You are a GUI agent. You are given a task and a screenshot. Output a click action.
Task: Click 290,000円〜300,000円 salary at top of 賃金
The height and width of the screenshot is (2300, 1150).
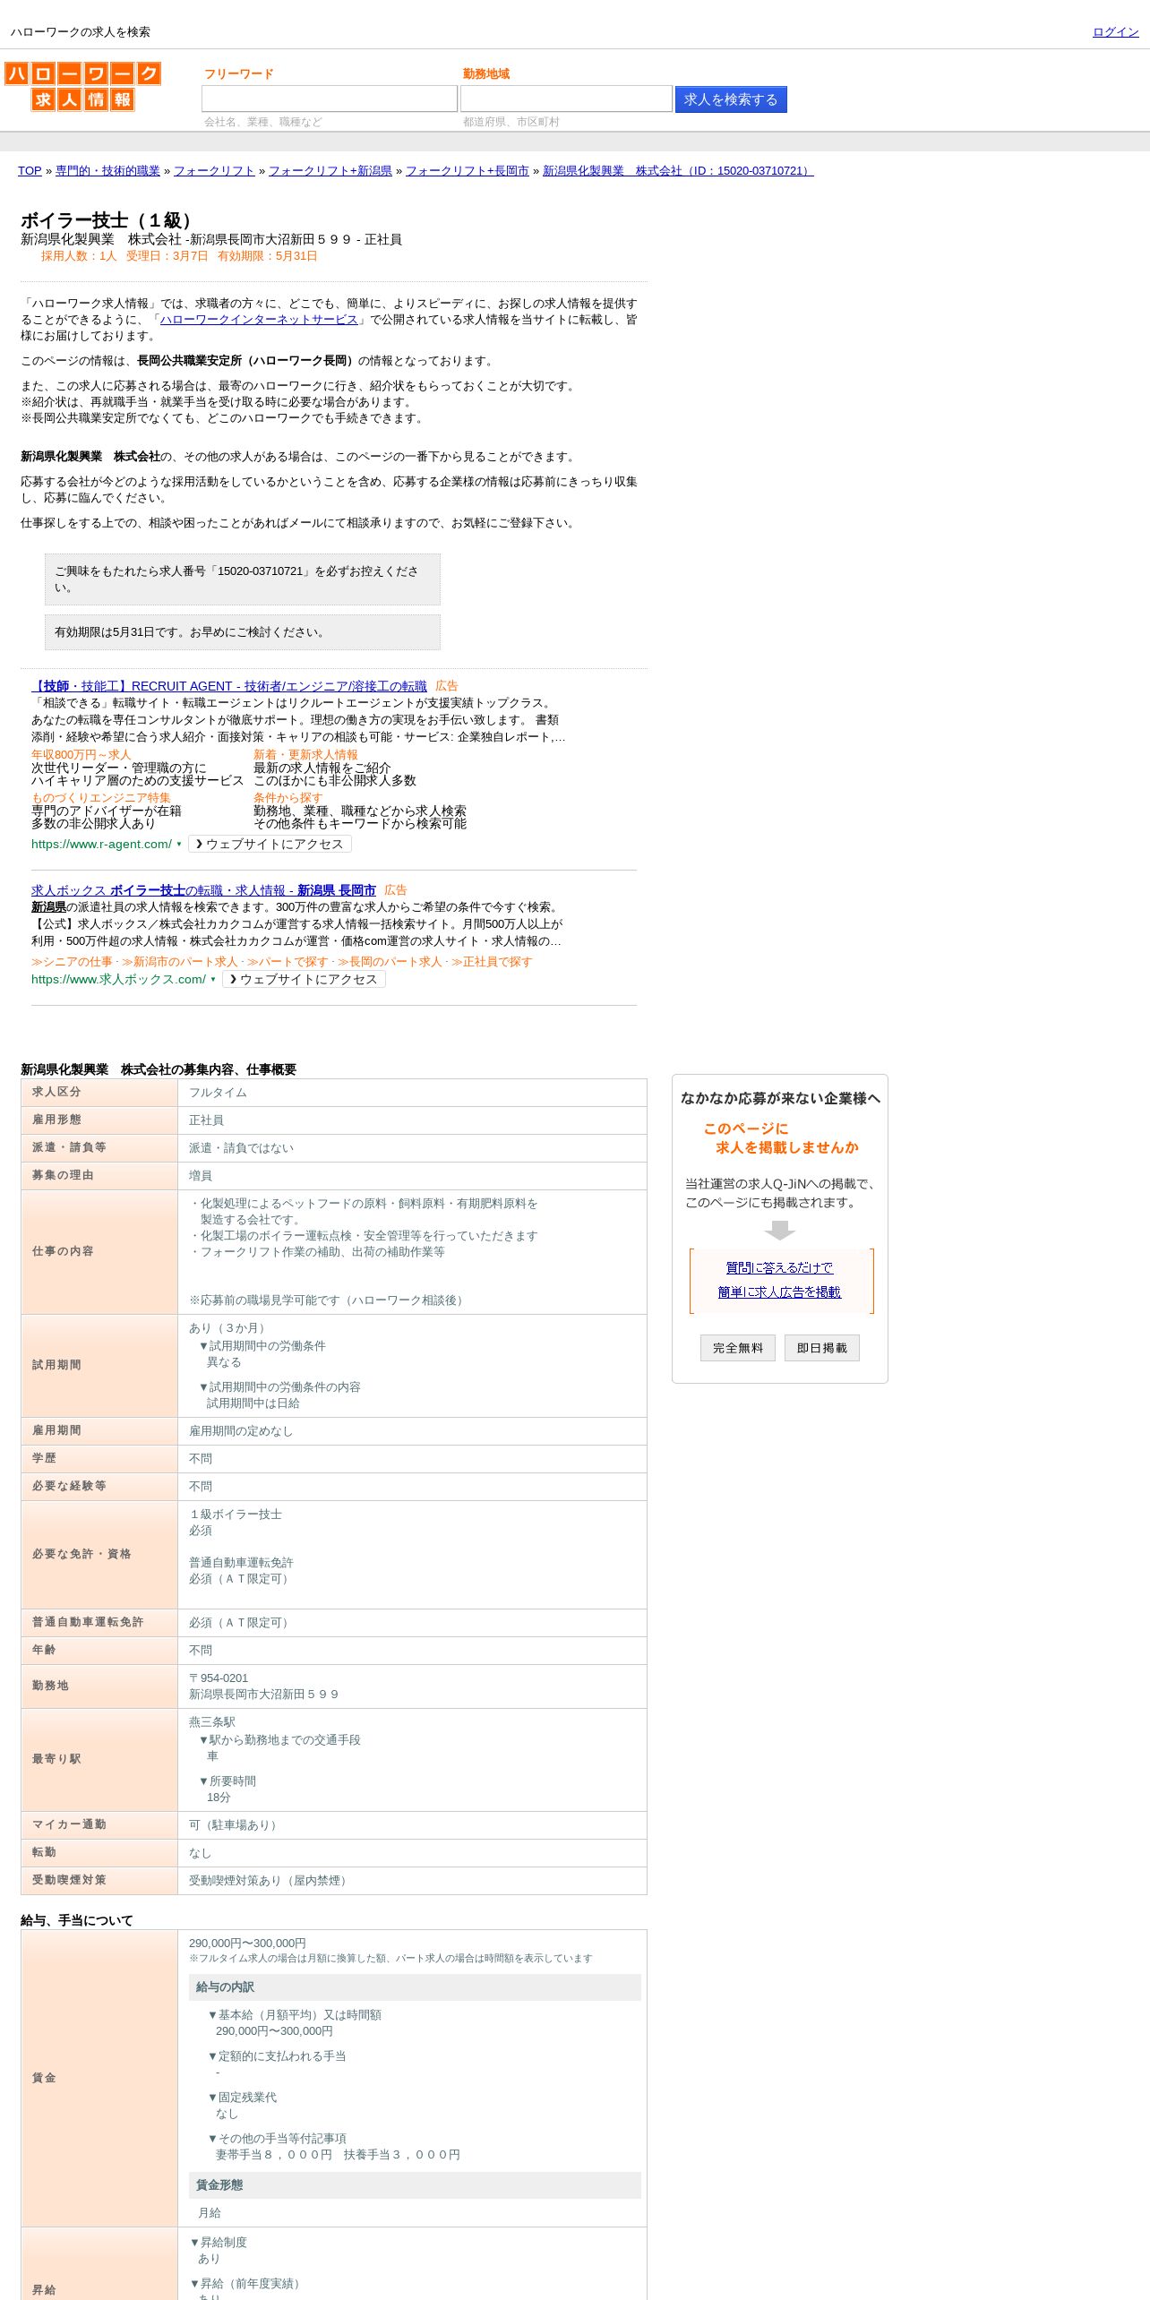[x=247, y=1944]
